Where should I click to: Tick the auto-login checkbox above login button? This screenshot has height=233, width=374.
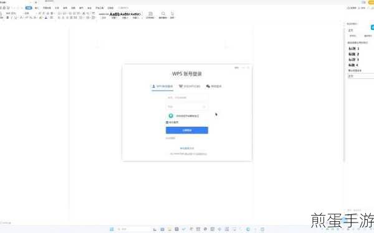[167, 122]
